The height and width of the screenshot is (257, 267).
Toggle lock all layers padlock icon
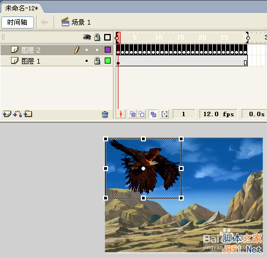pyautogui.click(x=97, y=37)
